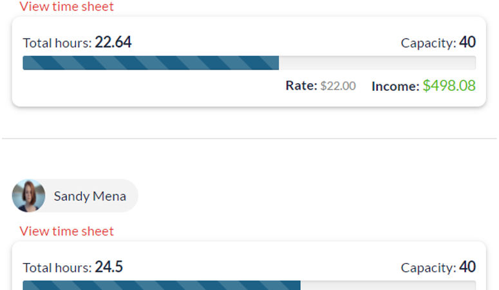Open the topmost View time sheet link
The width and height of the screenshot is (499, 290).
point(66,6)
